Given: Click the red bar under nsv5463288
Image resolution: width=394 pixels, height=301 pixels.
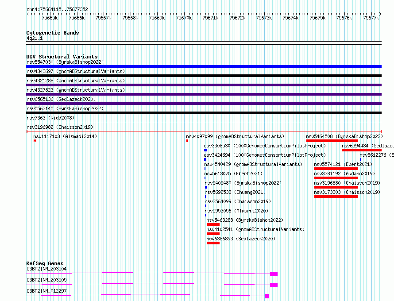Looking at the screenshot, I should 213,224.
